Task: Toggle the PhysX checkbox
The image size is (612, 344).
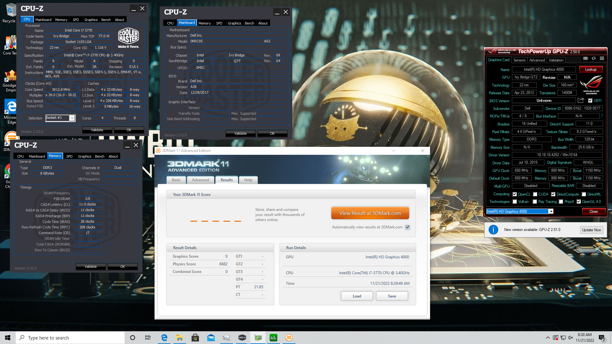Action: click(561, 202)
